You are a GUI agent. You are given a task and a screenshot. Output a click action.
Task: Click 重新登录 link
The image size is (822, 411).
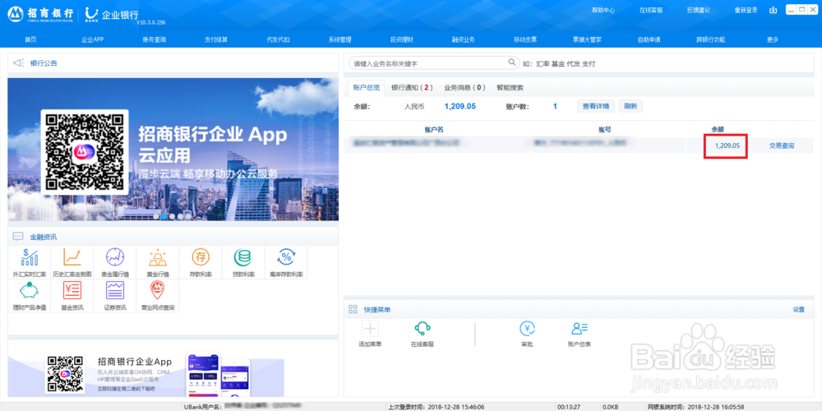(x=746, y=10)
